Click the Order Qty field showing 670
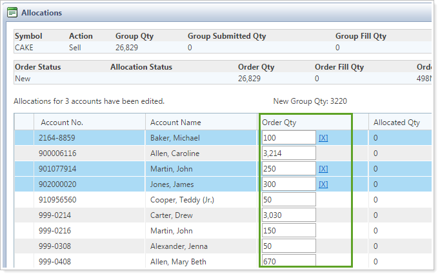Image resolution: width=440 pixels, height=276 pixels. [x=288, y=261]
